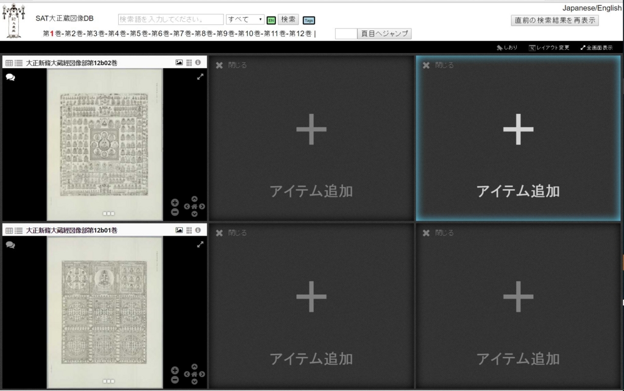Open the レイアウト変更 layout menu

[x=549, y=48]
